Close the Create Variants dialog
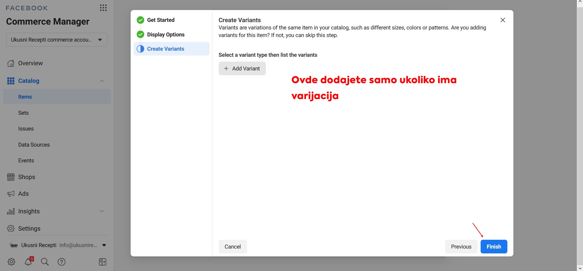The height and width of the screenshot is (271, 583). tap(503, 20)
